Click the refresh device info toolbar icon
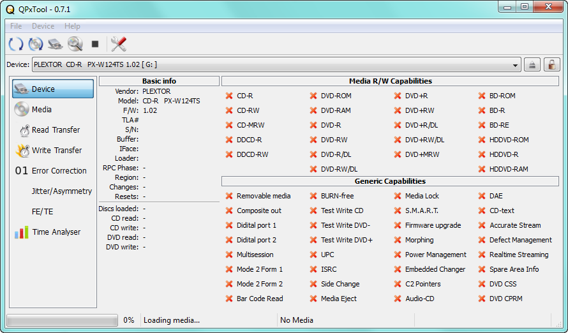The image size is (568, 333). (x=16, y=44)
